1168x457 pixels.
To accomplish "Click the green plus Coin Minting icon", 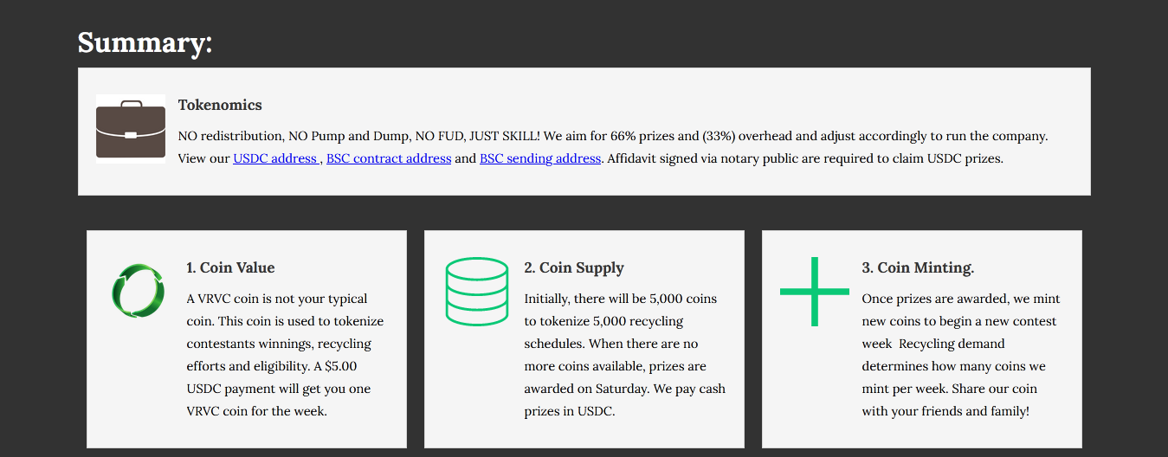I will tap(814, 292).
